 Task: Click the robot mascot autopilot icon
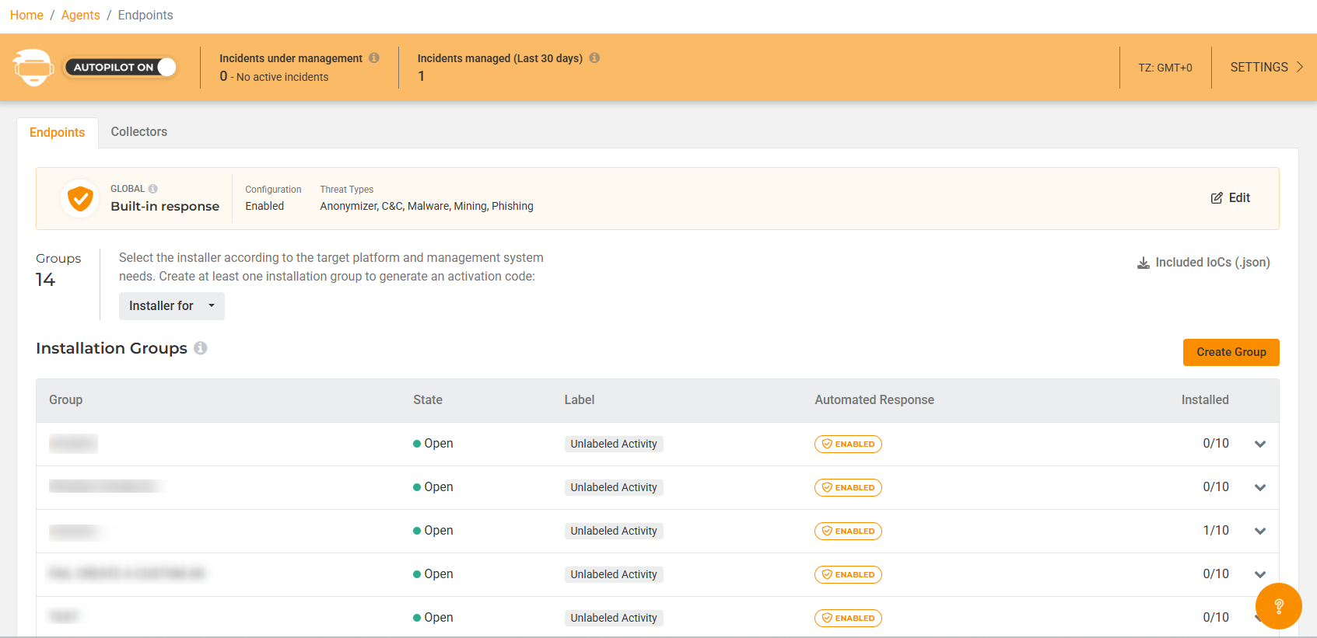[x=33, y=68]
